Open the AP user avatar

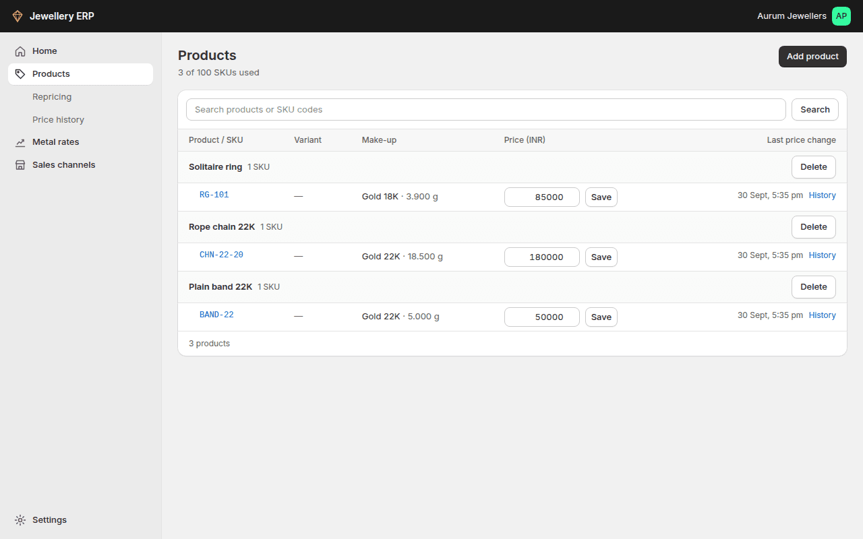(841, 16)
